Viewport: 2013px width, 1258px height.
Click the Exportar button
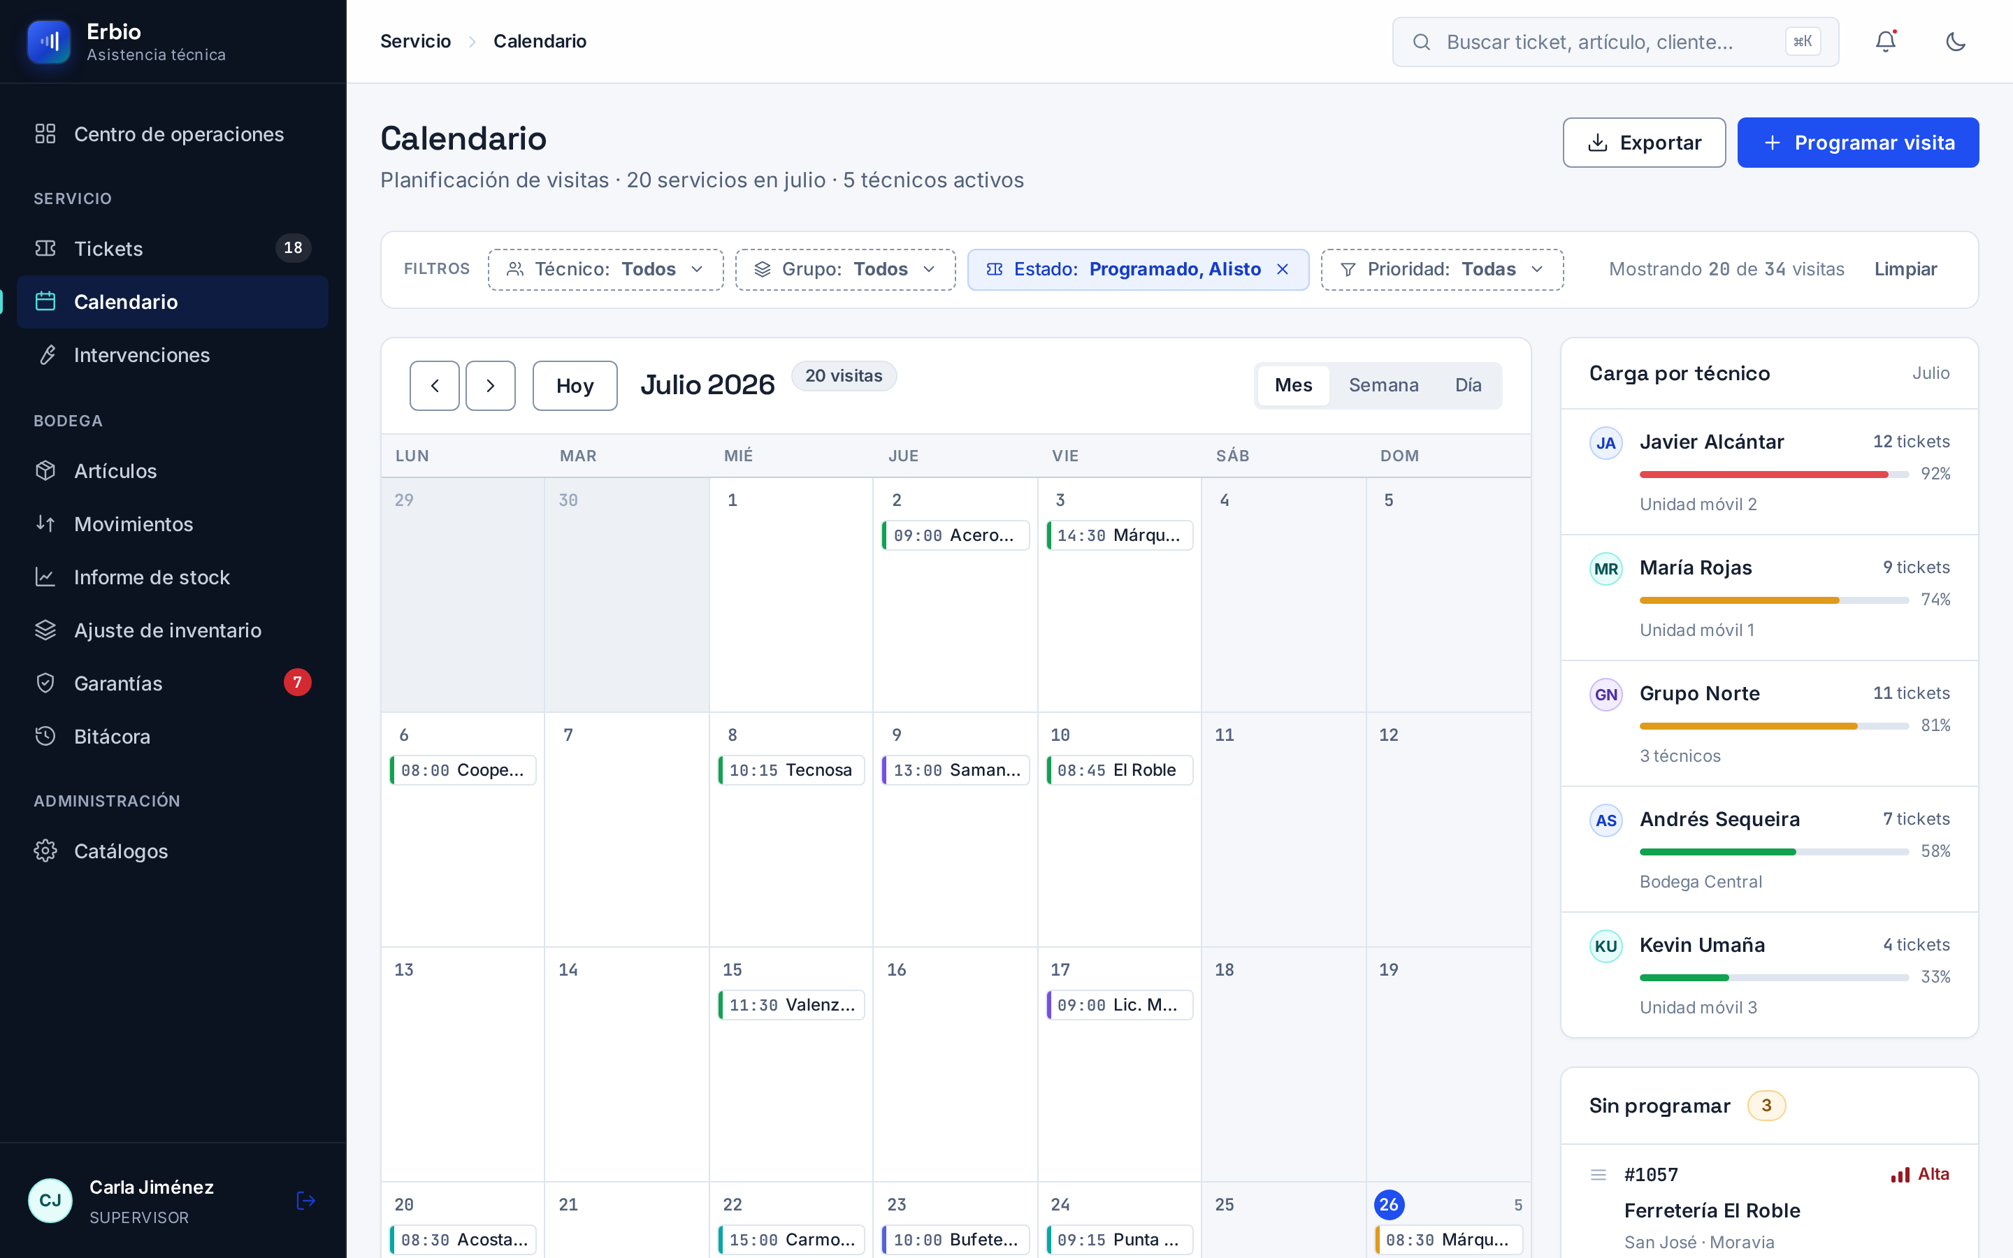1644,143
